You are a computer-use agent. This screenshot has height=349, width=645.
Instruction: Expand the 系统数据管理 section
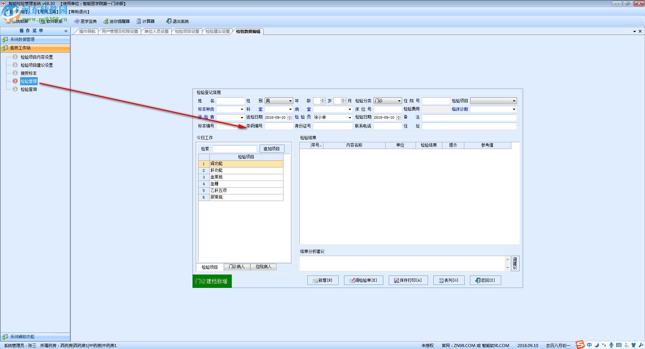(x=22, y=39)
